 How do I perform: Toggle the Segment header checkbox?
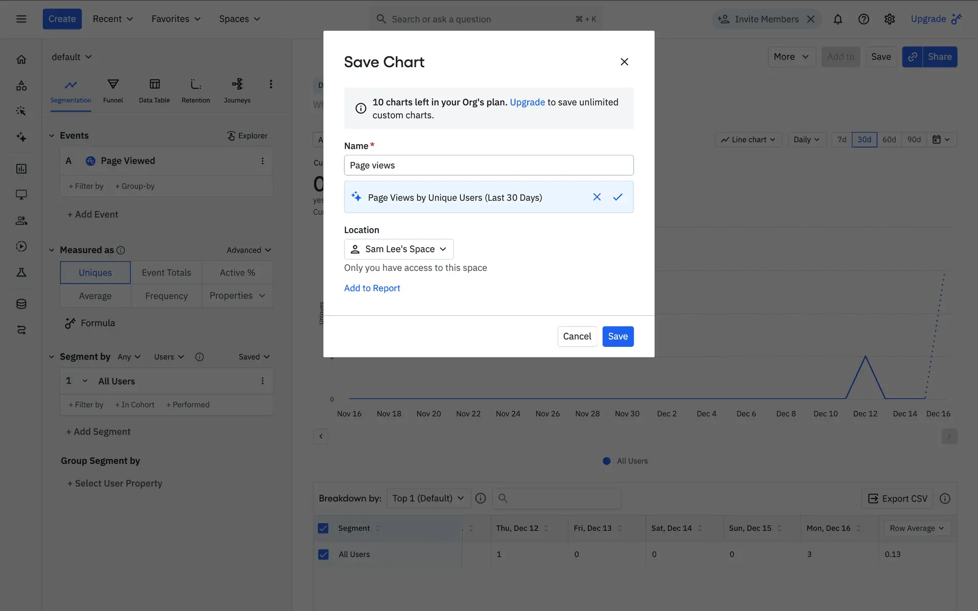(323, 528)
